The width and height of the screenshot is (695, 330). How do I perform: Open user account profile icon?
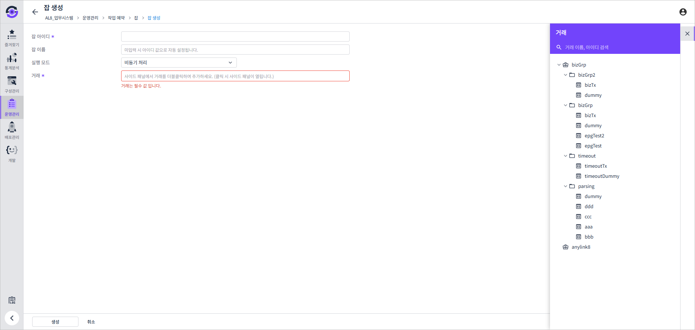[x=683, y=12]
